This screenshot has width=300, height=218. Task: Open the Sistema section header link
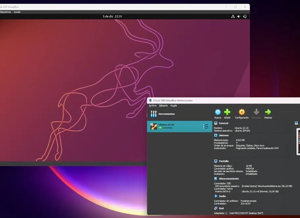tap(224, 135)
